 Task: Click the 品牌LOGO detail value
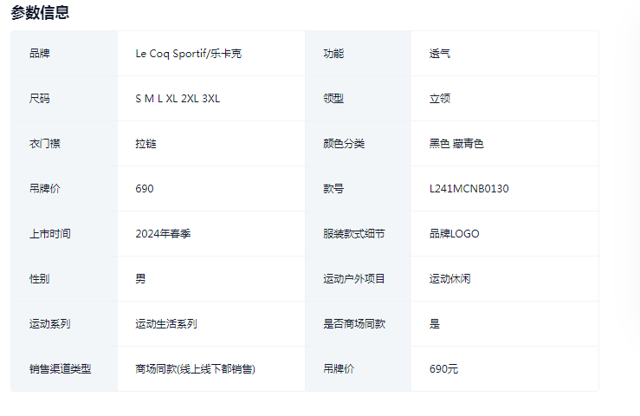454,234
